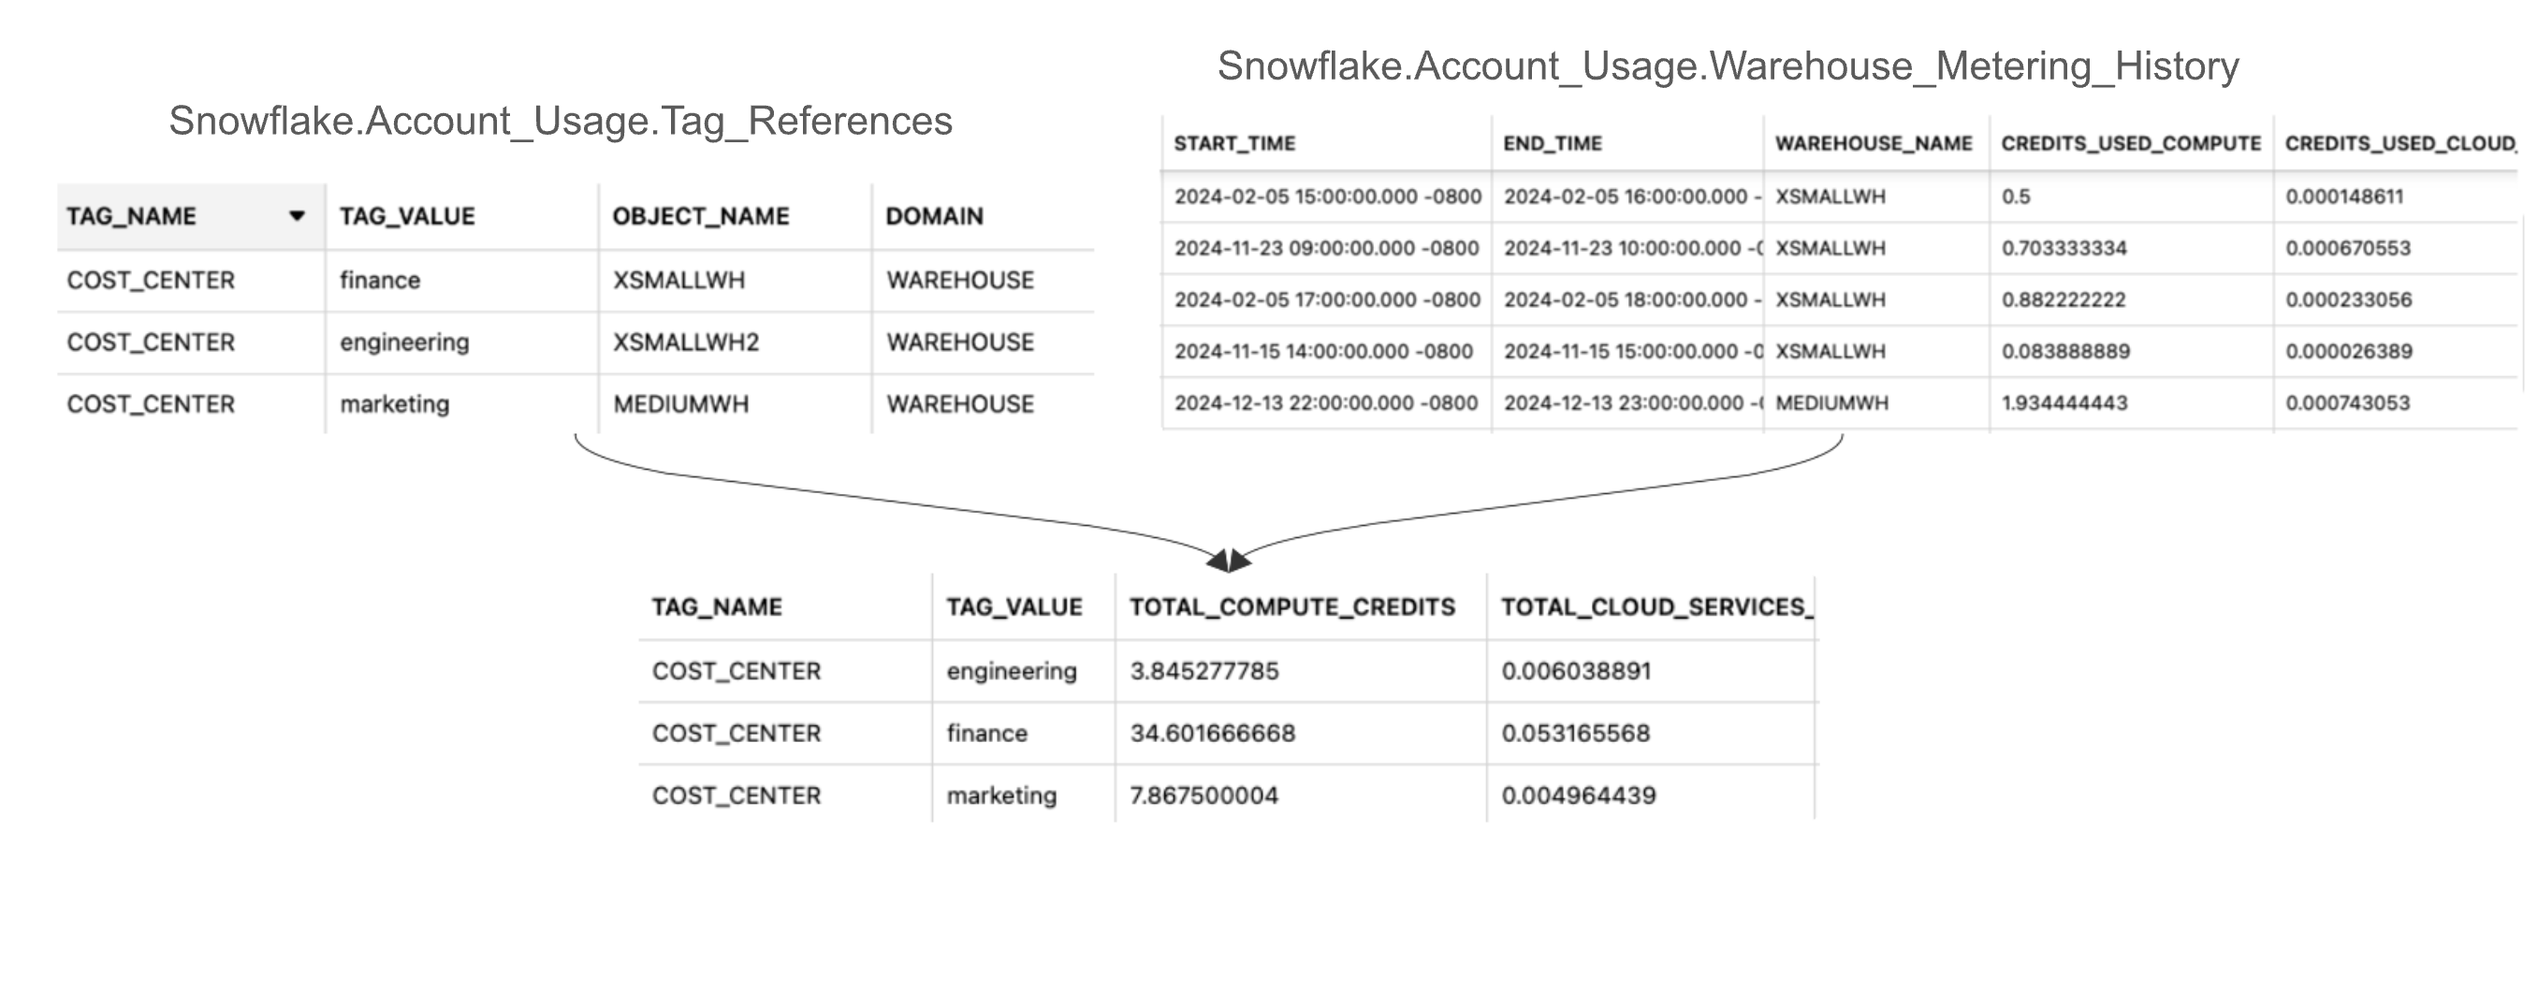Click the END_TIME column header
This screenshot has height=1005, width=2538.
pyautogui.click(x=1552, y=143)
